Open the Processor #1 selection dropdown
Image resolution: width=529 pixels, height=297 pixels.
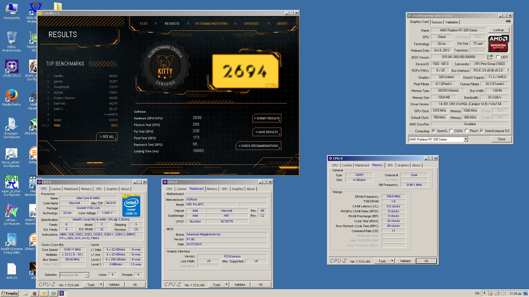coord(87,275)
